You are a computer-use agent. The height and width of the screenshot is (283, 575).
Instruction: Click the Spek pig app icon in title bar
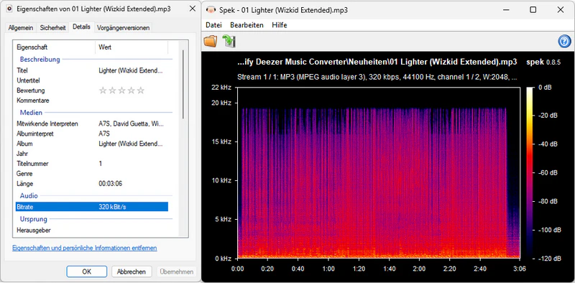coord(211,10)
